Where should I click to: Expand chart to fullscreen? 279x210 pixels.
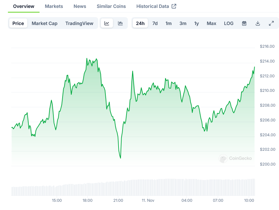271,23
